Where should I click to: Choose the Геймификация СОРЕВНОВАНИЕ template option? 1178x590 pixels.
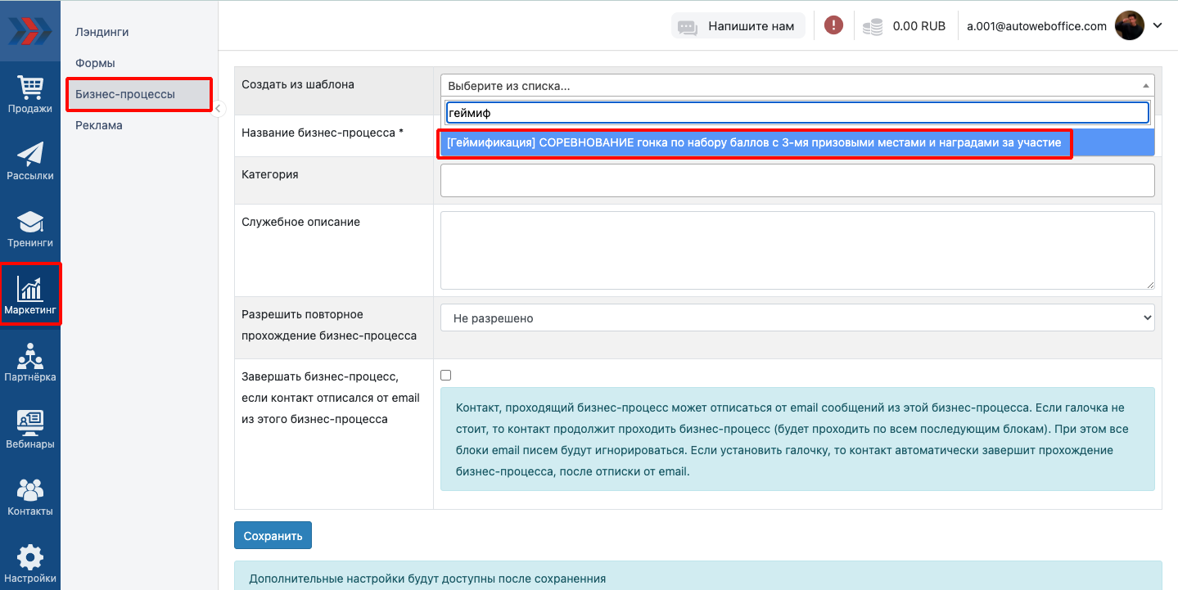(754, 143)
